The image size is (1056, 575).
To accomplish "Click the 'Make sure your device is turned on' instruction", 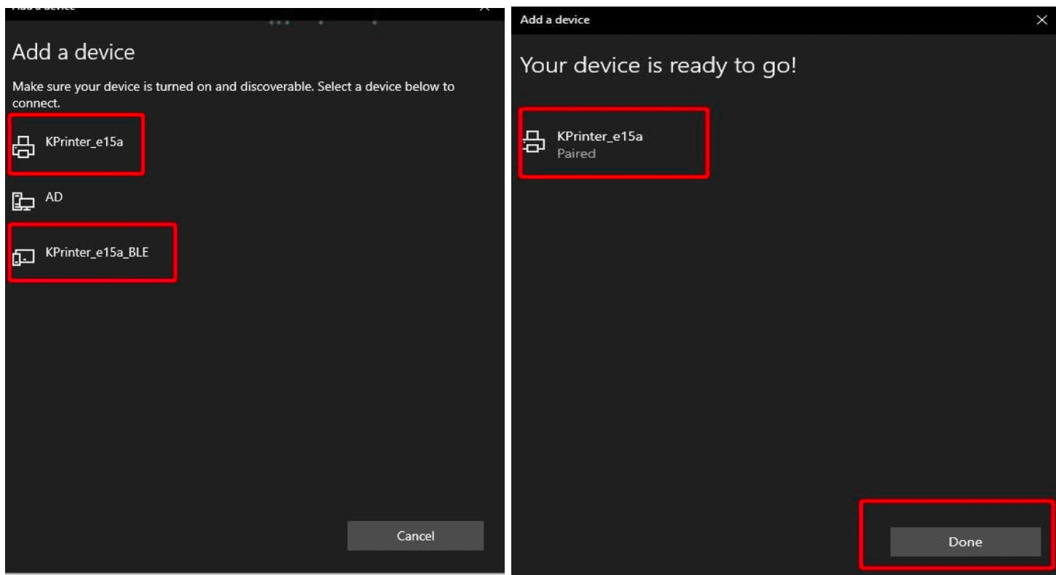I will pyautogui.click(x=234, y=95).
